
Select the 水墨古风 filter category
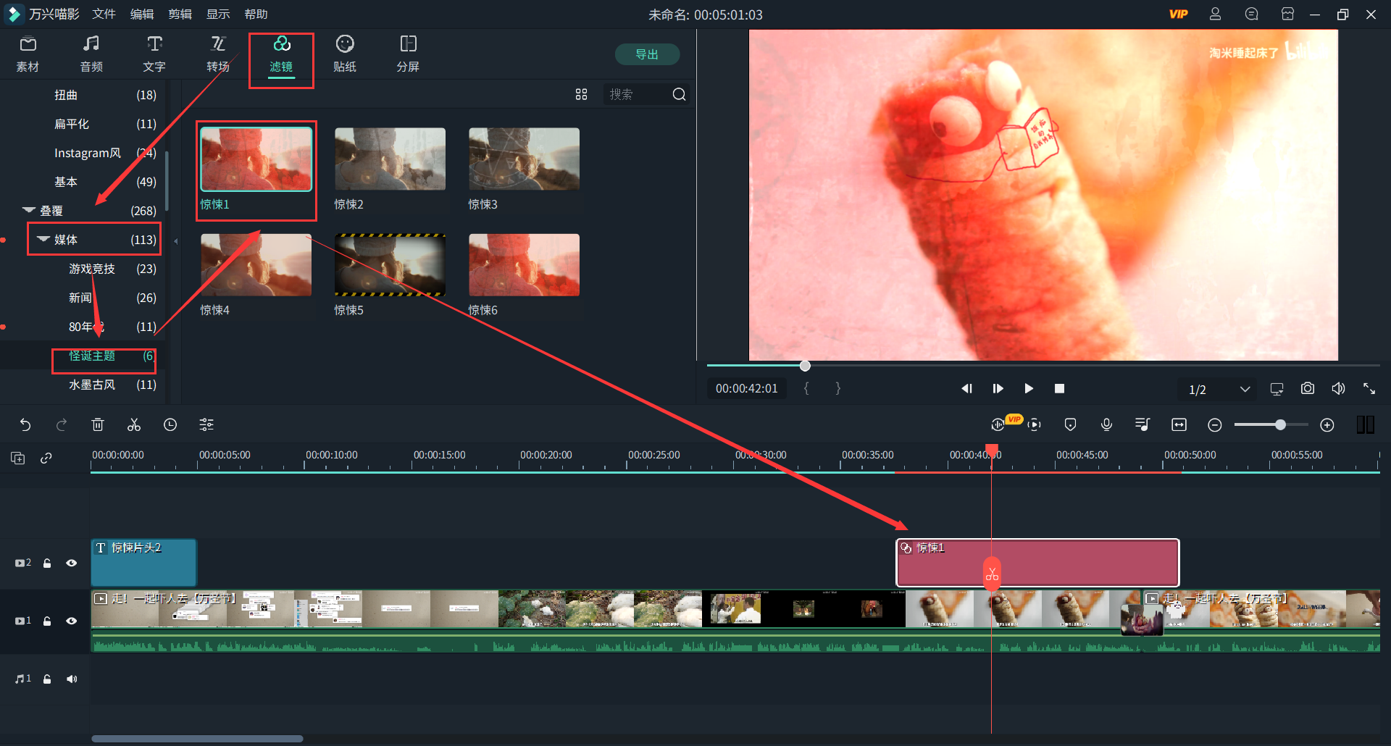pos(92,385)
